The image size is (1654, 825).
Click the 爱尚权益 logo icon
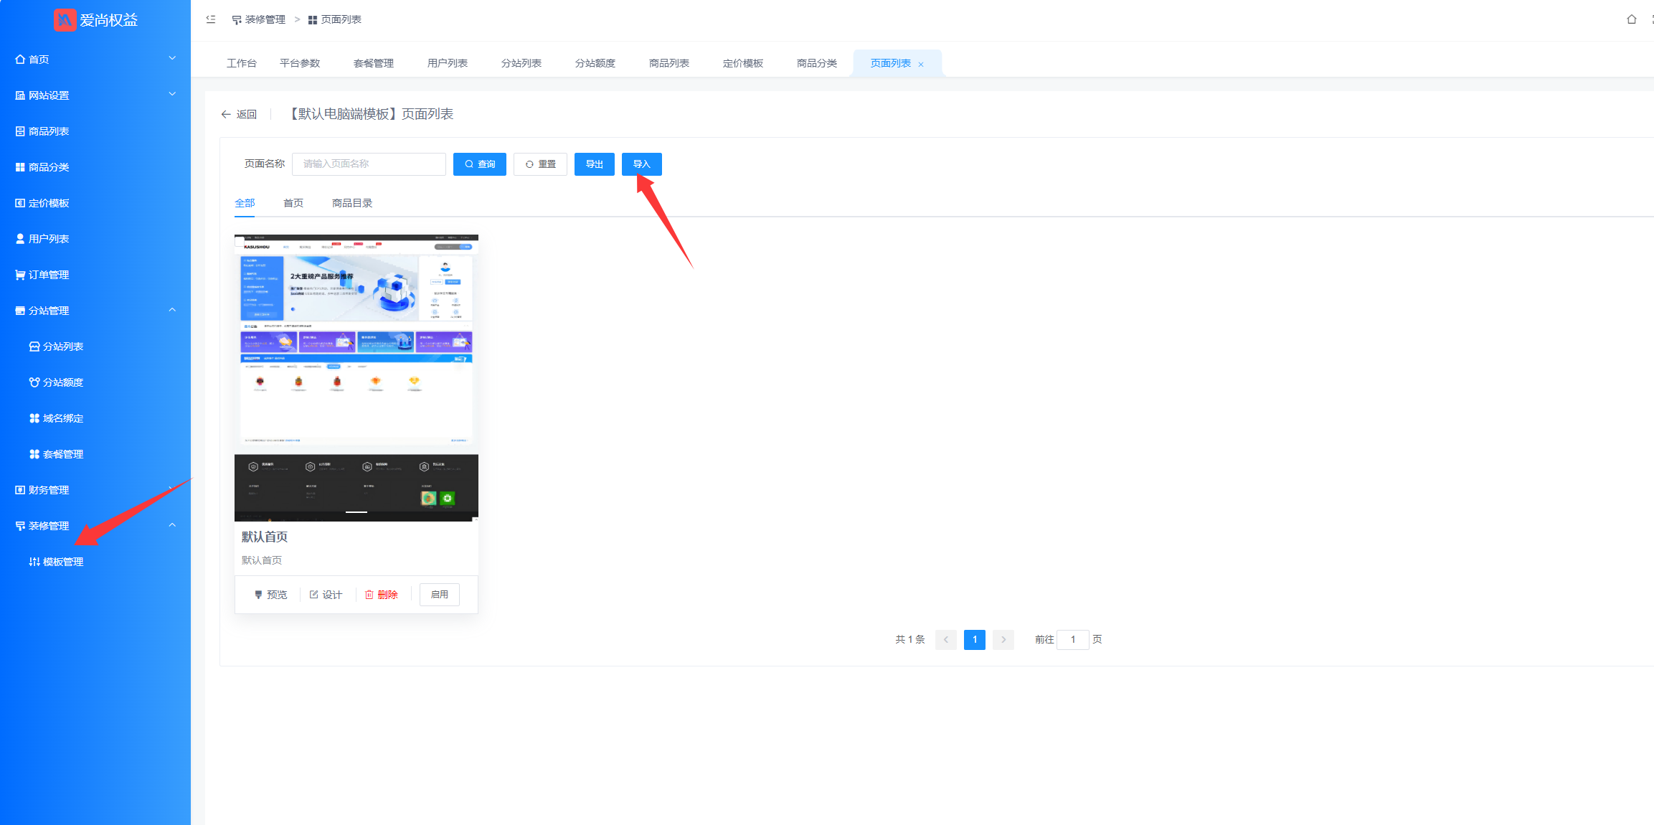(x=65, y=20)
